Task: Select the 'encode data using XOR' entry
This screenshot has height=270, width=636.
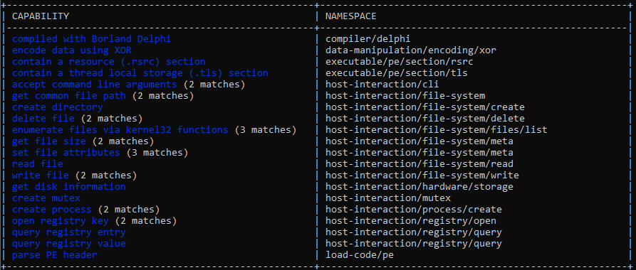Action: (72, 50)
